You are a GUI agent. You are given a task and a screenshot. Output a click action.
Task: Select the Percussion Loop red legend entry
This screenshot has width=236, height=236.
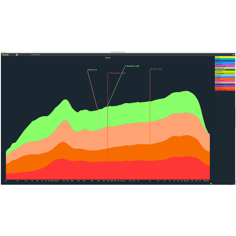point(225,90)
